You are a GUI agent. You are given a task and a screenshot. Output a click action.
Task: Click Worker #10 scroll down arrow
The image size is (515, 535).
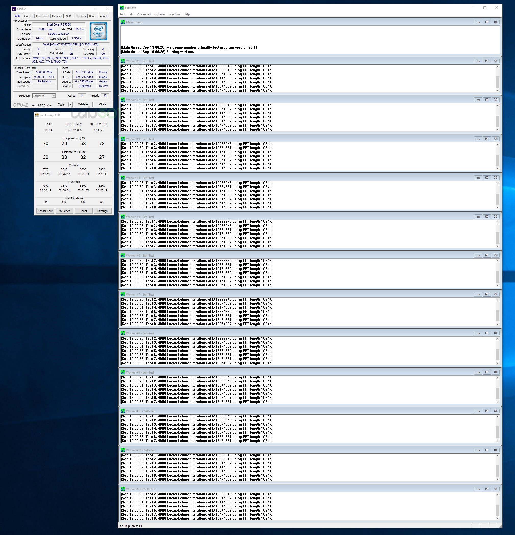[497, 441]
